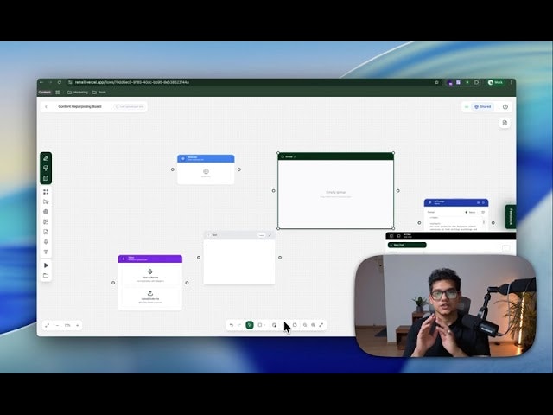The image size is (553, 415).
Task: Click the globe URL area in Website node
Action: [206, 173]
